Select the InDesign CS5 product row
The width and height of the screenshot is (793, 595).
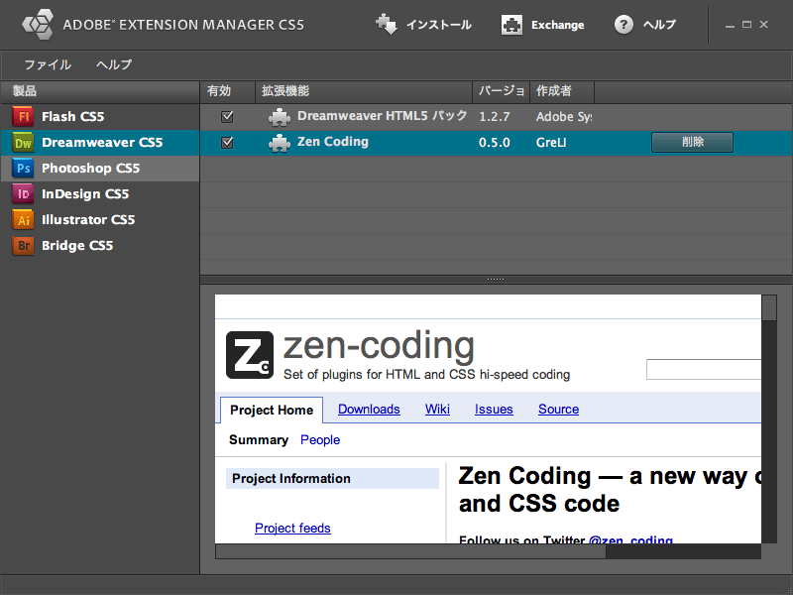[100, 193]
